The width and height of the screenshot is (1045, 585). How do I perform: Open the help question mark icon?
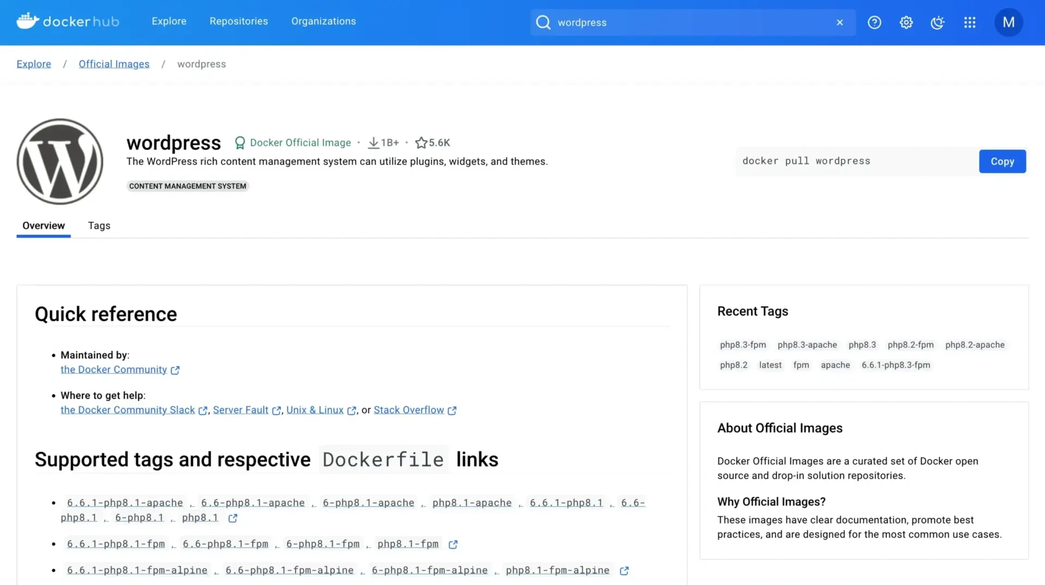[874, 22]
